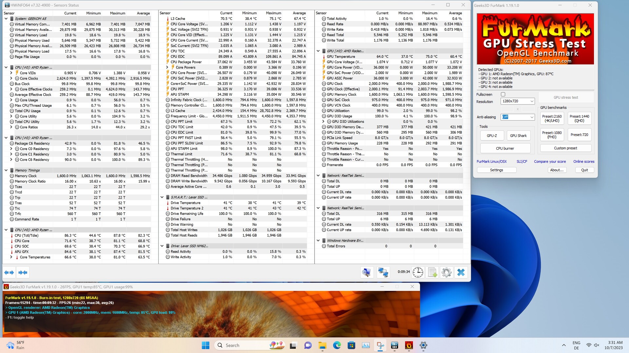Switch to the FurMark taskbar icon

coord(409,345)
